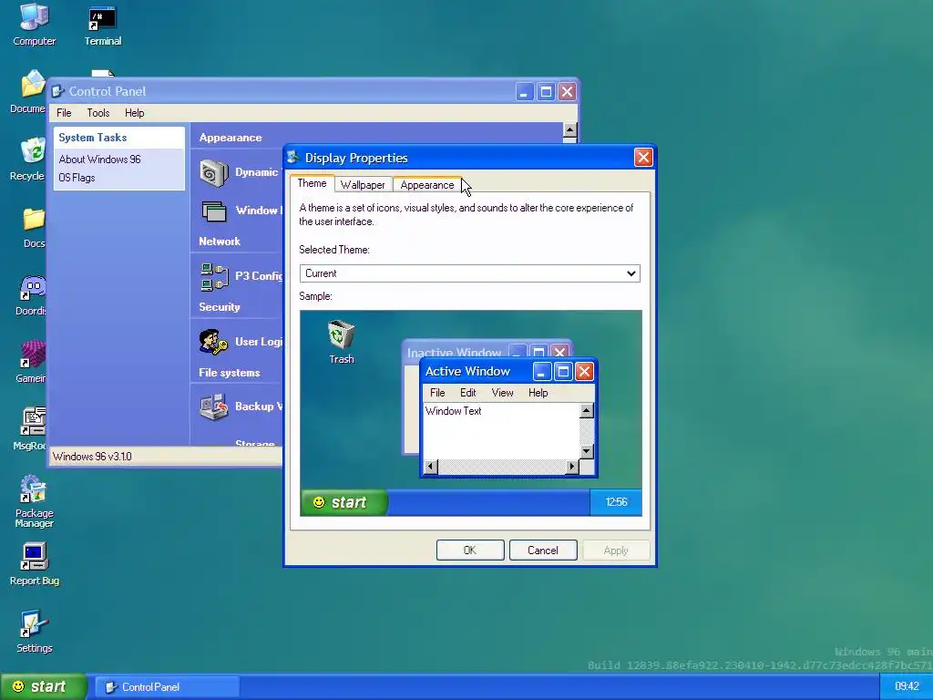The width and height of the screenshot is (933, 700).
Task: Open the Computer desktop icon
Action: [34, 25]
